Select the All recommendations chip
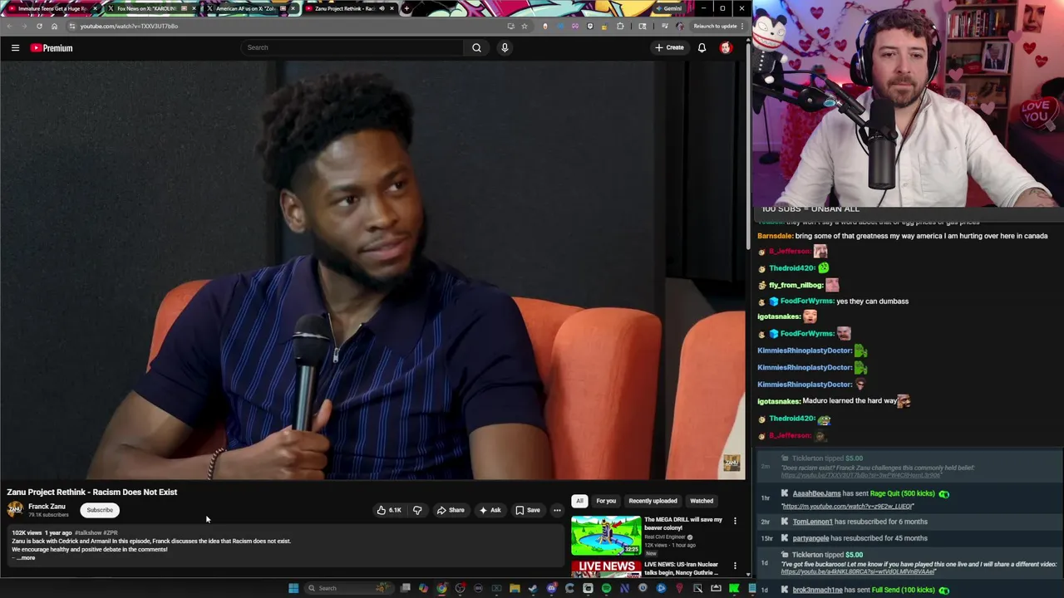The width and height of the screenshot is (1064, 598). click(579, 501)
